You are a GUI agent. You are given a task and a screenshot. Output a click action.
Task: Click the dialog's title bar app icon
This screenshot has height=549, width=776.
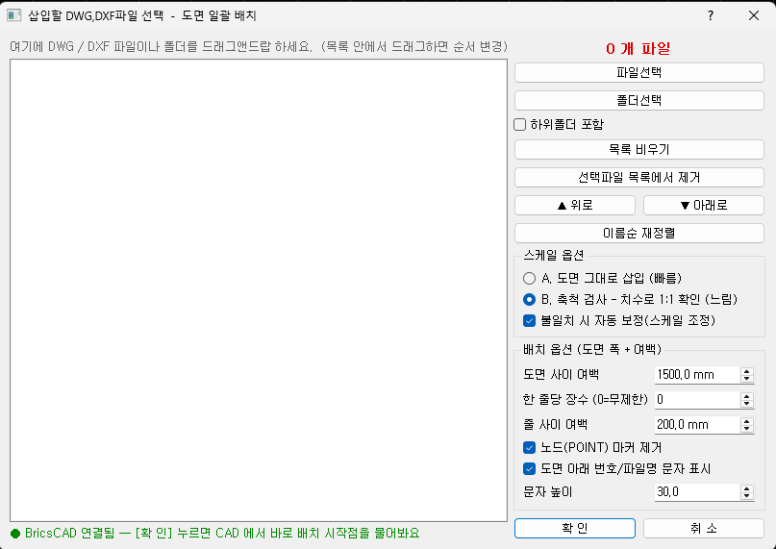[13, 15]
